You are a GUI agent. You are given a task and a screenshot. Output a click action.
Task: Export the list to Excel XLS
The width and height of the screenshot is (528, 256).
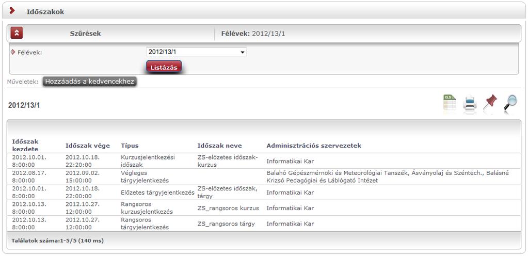point(450,102)
